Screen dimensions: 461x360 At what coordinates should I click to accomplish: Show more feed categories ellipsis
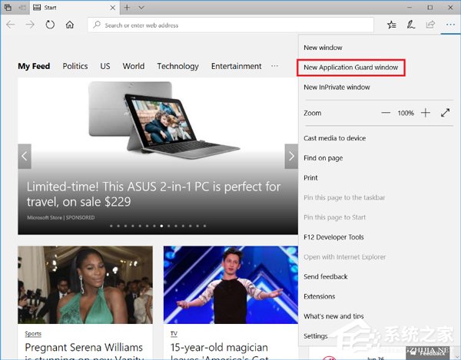click(x=274, y=66)
